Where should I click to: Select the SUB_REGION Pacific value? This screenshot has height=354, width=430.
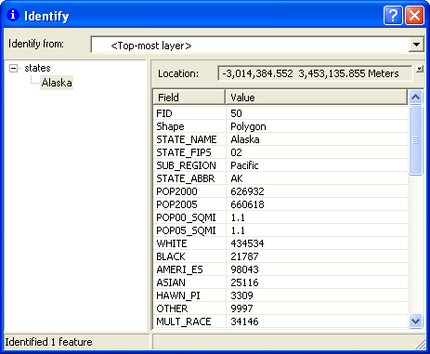point(244,165)
